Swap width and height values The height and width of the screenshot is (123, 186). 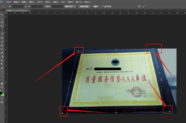[26, 6]
